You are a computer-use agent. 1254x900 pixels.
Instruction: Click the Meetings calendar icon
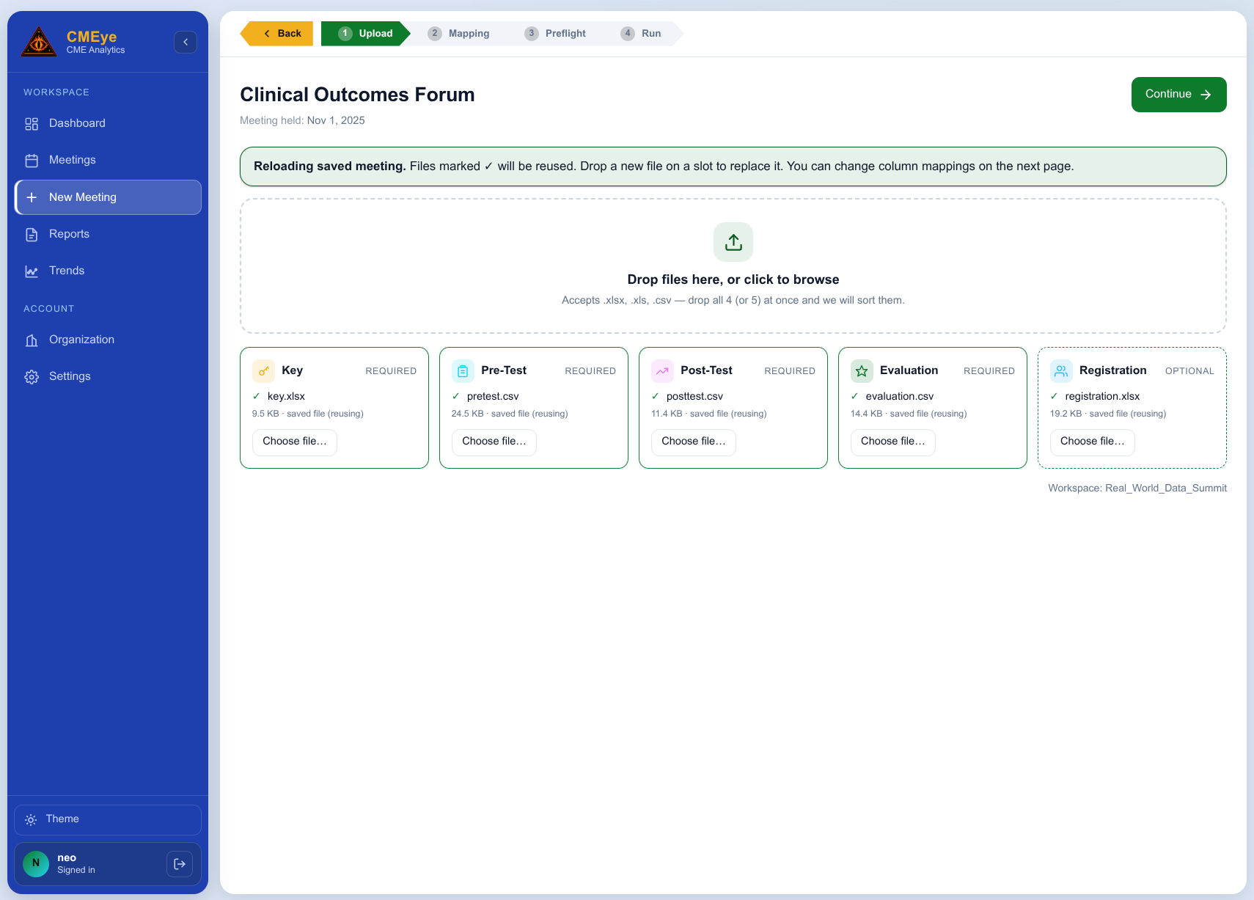coord(32,161)
